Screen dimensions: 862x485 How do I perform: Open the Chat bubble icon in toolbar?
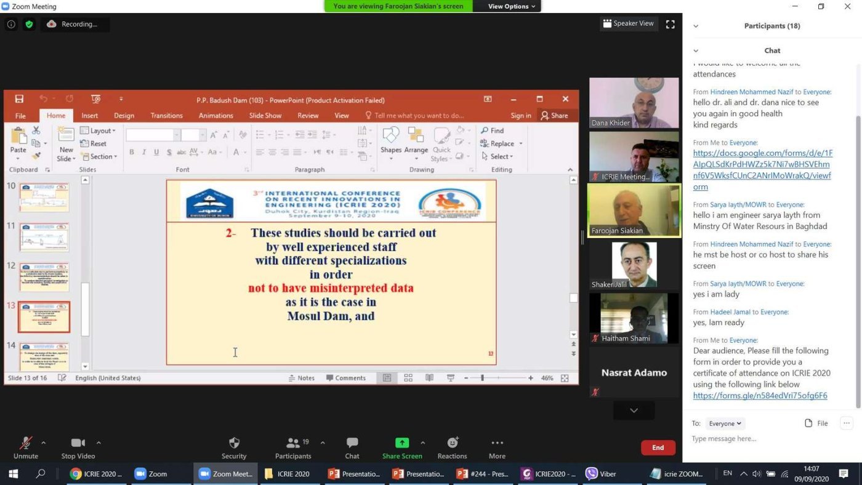(352, 443)
